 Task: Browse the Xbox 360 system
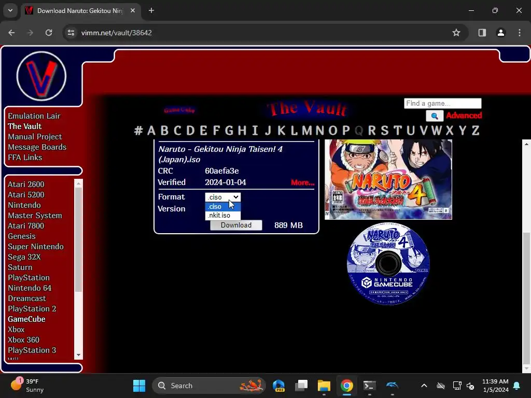pyautogui.click(x=23, y=340)
